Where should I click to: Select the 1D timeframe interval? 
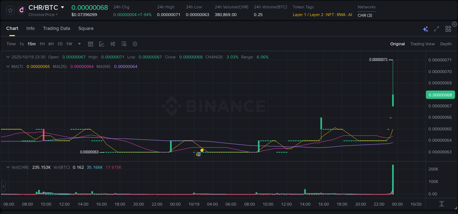[x=60, y=43]
